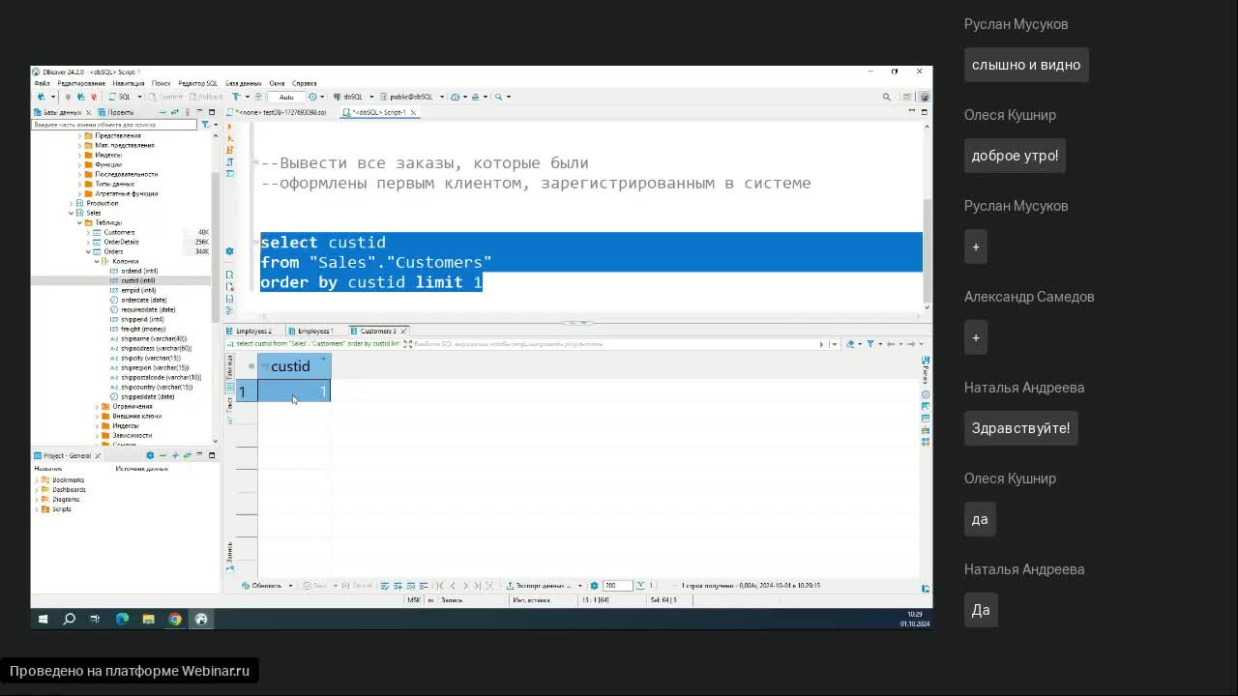Select the freight (money) column
The width and height of the screenshot is (1238, 696).
(144, 329)
